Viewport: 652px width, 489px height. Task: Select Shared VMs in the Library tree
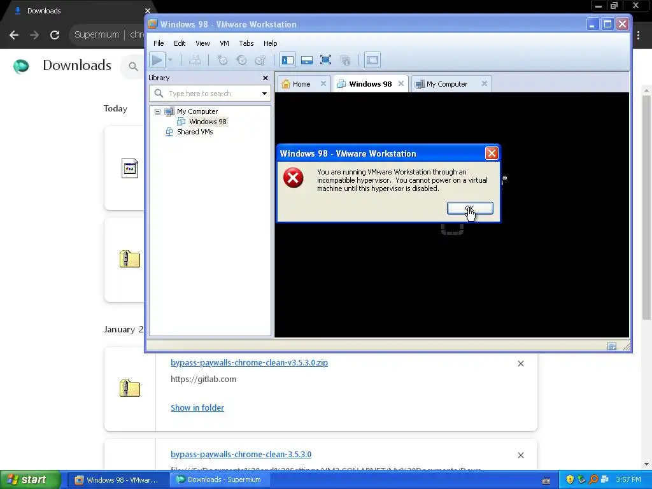point(195,132)
